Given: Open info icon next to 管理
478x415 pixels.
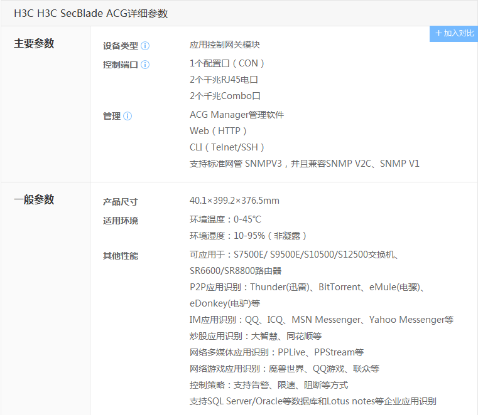Looking at the screenshot, I should click(128, 116).
